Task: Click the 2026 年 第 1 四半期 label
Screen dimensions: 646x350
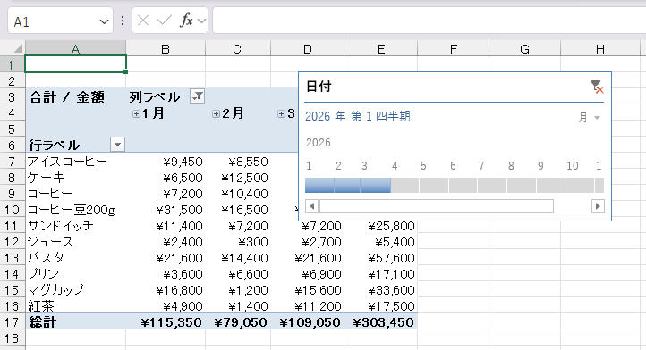Action: click(358, 116)
